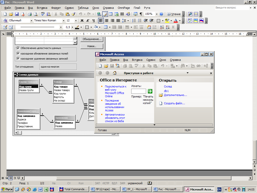This screenshot has height=193, width=257.
Task: Toggle Чтение reading mode
Action: [x=174, y=14]
